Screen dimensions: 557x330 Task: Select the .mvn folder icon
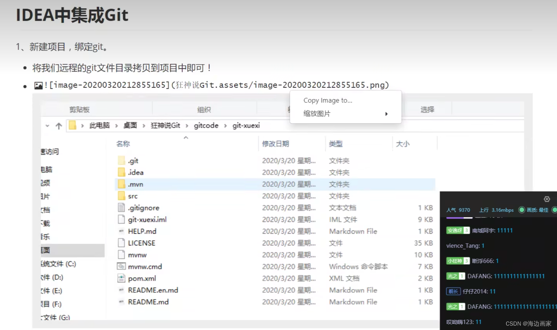[x=121, y=184]
